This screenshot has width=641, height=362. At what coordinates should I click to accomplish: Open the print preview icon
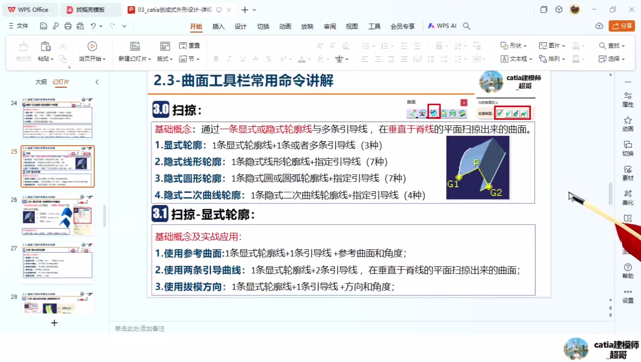coord(80,26)
